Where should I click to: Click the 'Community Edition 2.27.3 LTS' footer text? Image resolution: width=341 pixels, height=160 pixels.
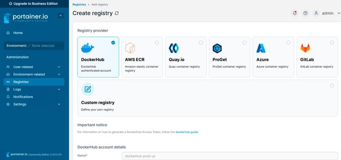pyautogui.click(x=45, y=154)
